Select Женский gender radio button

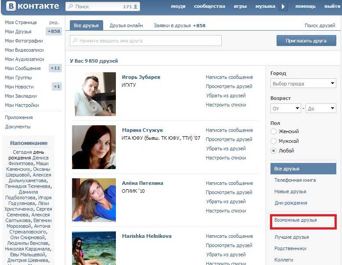point(274,131)
